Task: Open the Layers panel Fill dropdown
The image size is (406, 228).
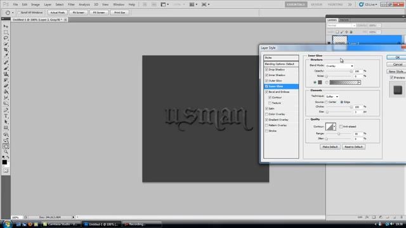Action: pyautogui.click(x=379, y=32)
